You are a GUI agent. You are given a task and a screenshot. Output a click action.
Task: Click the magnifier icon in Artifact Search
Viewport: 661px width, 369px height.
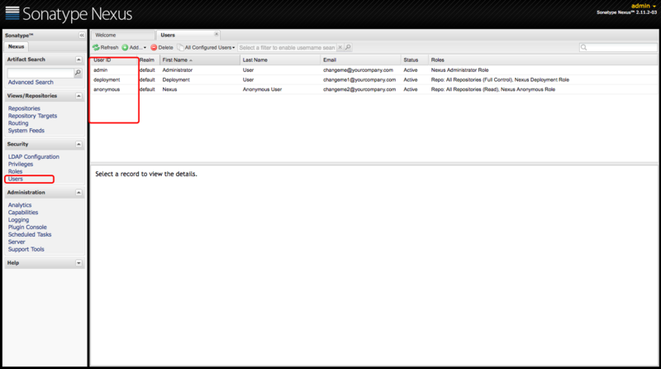78,73
